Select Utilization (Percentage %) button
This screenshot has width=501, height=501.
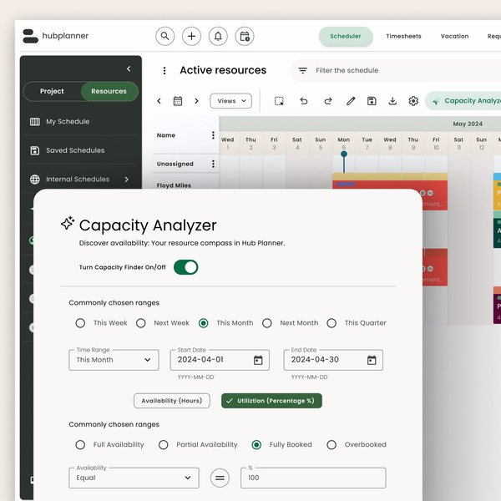pyautogui.click(x=271, y=401)
